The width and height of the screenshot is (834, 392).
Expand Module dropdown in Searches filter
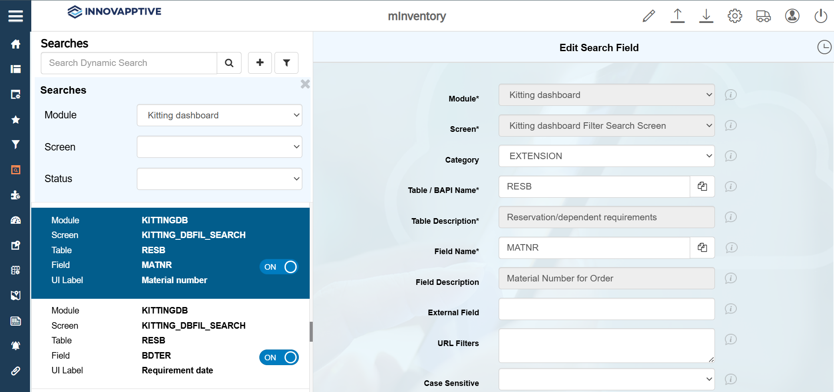point(219,115)
